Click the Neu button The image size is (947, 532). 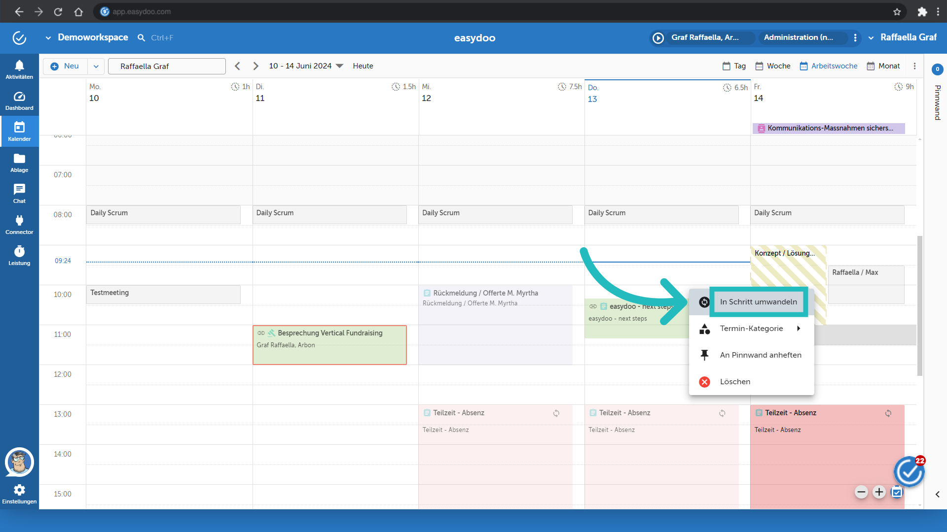tap(66, 66)
